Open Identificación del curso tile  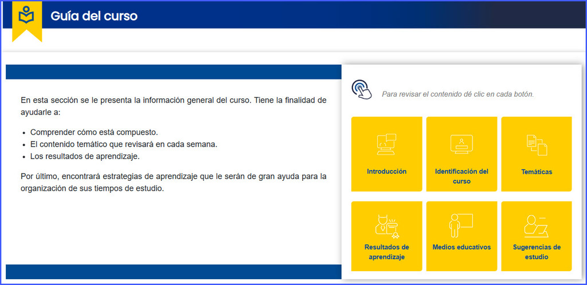(x=461, y=154)
